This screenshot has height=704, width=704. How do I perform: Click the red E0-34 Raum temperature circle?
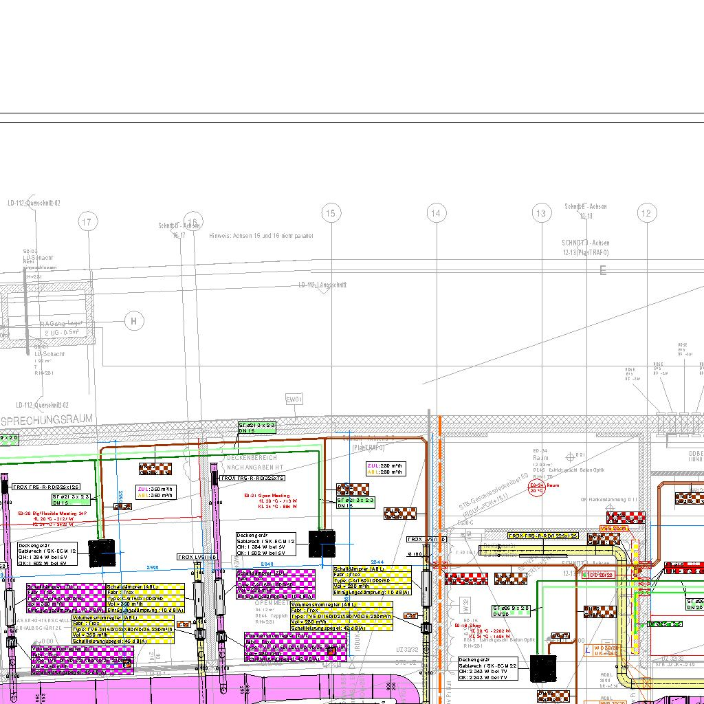tap(537, 488)
